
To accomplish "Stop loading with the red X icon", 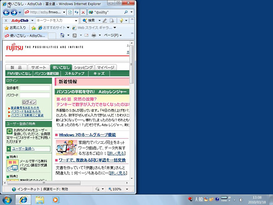I will pos(83,12).
